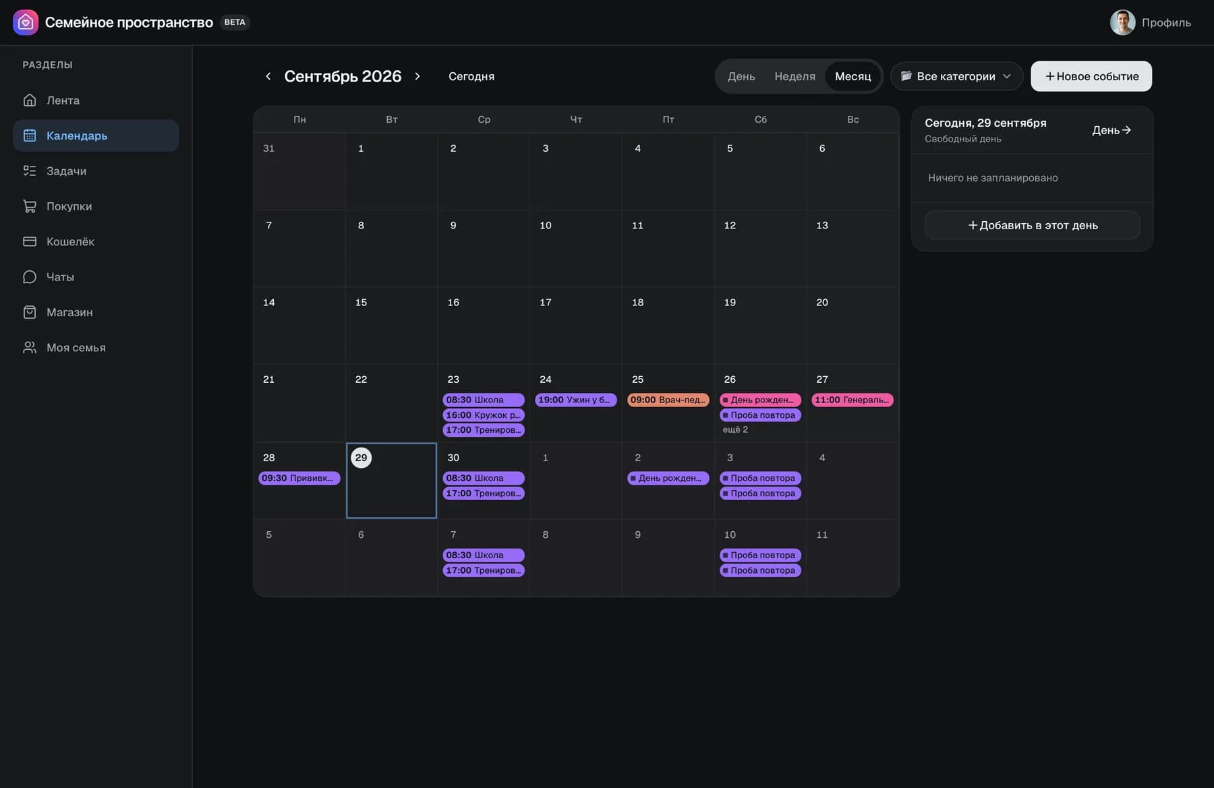Screen dimensions: 1214x788
Task: Open 17:00 Трениров event on 23rd
Action: (483, 430)
